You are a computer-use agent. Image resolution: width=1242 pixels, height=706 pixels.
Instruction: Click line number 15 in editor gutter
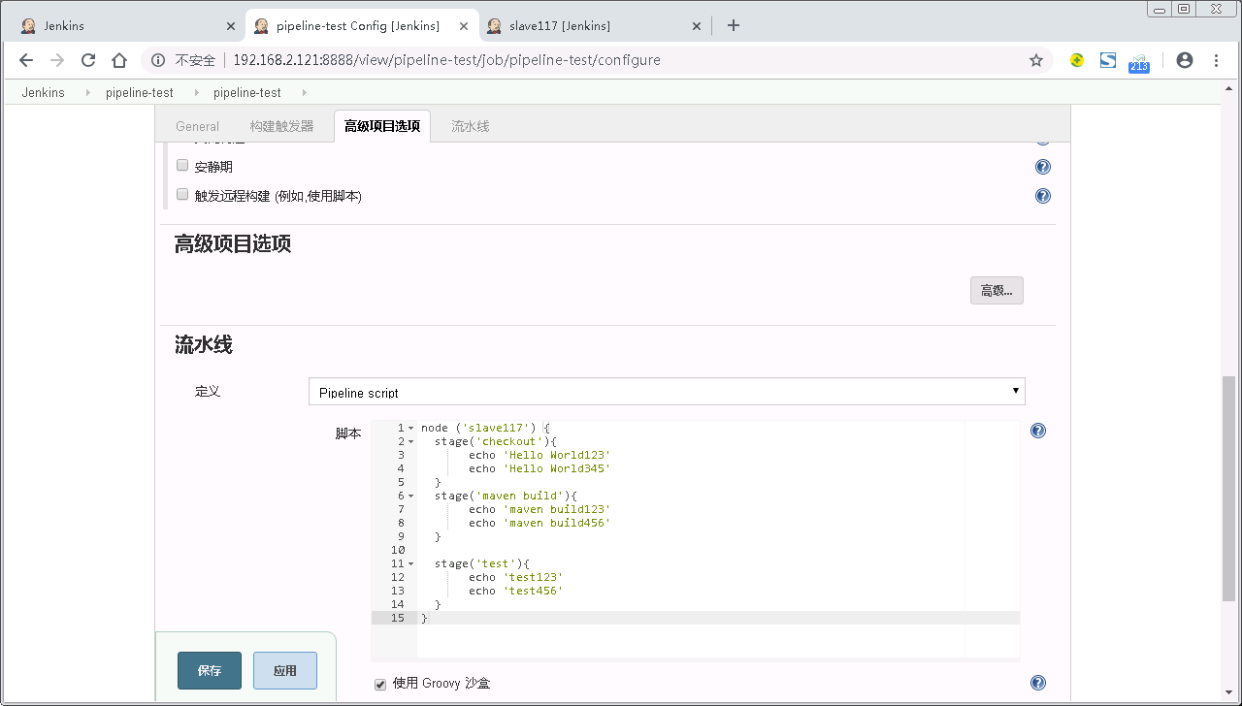[x=398, y=618]
